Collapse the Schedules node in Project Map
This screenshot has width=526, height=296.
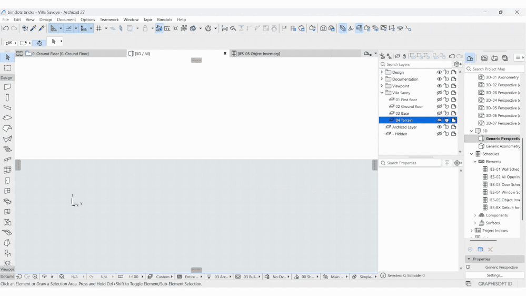[471, 154]
